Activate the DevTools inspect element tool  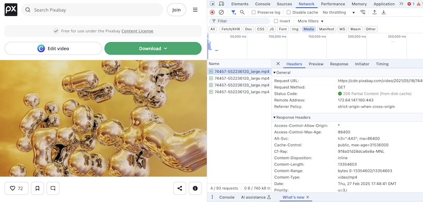213,4
